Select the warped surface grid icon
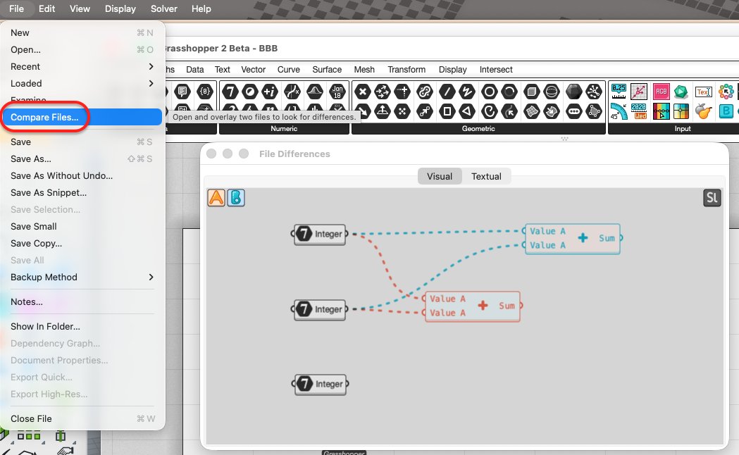 coord(532,111)
